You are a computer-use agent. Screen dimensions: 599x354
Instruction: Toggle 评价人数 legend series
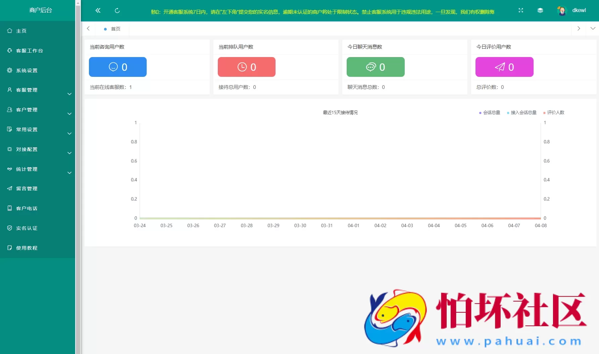(x=554, y=113)
